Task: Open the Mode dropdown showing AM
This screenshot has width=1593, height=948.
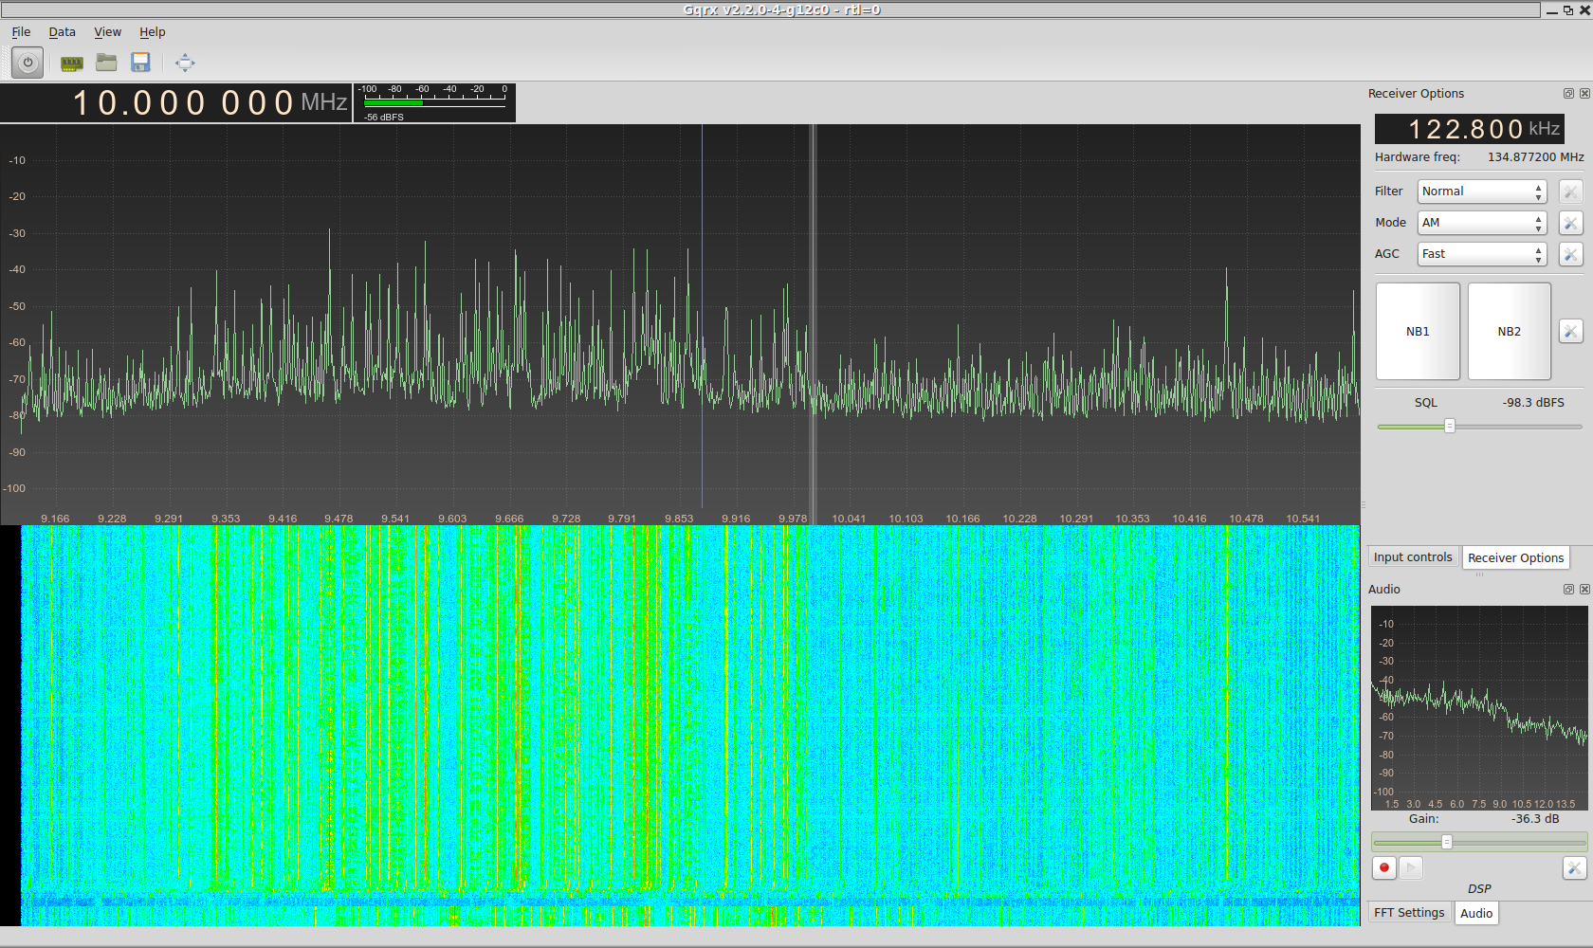Action: (x=1481, y=223)
